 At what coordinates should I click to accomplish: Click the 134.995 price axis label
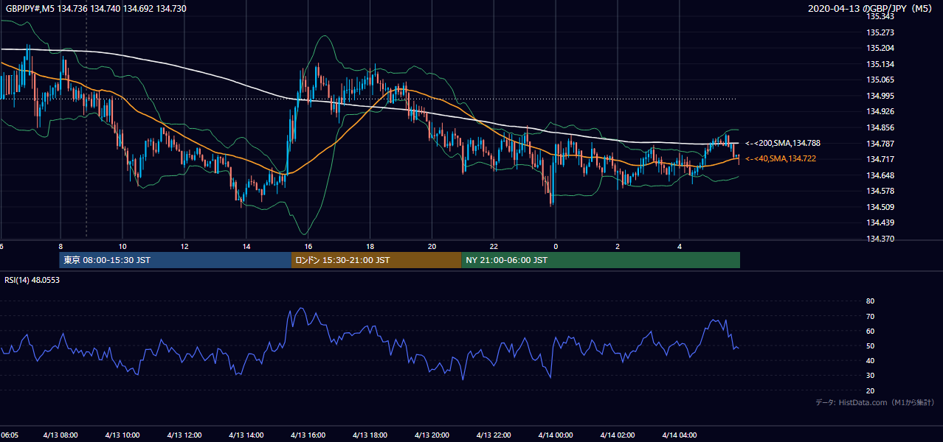coord(880,96)
